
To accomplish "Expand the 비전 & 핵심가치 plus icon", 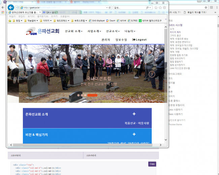I will [134, 134].
